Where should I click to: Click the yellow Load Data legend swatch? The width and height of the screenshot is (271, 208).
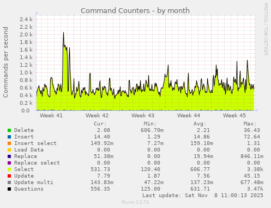tap(9, 150)
